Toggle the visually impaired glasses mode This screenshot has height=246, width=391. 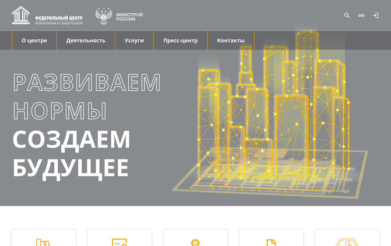[x=361, y=15]
